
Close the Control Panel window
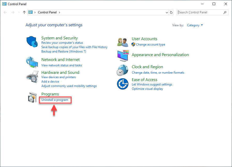[x=226, y=4]
